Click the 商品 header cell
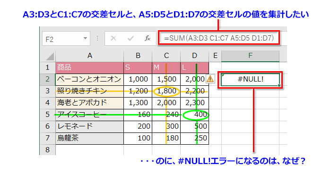 pyautogui.click(x=89, y=67)
